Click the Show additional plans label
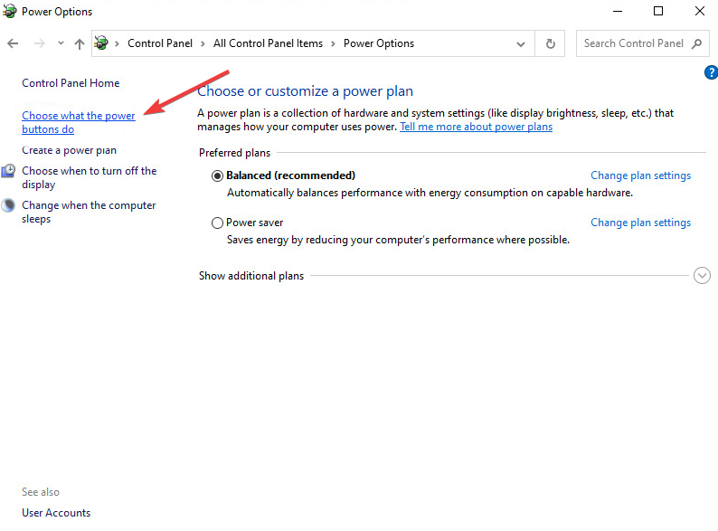Screen dimensions: 718x531 point(251,276)
